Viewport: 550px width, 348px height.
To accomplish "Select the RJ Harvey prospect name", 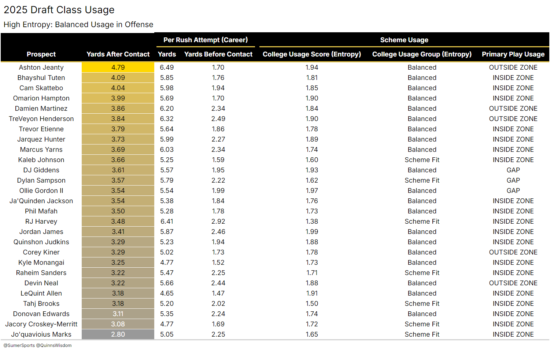I will (x=41, y=221).
